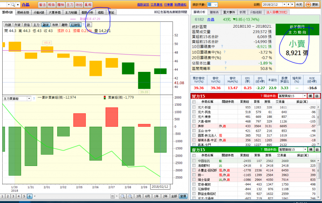Open help icon beside 主力買賣超 dropdown

(34, 99)
